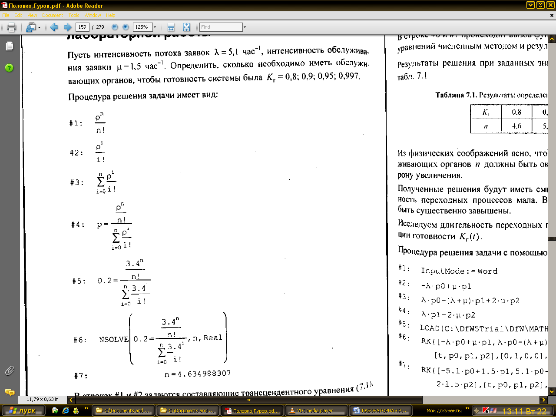Expand Мои документы toolbar chevron

[x=467, y=409]
